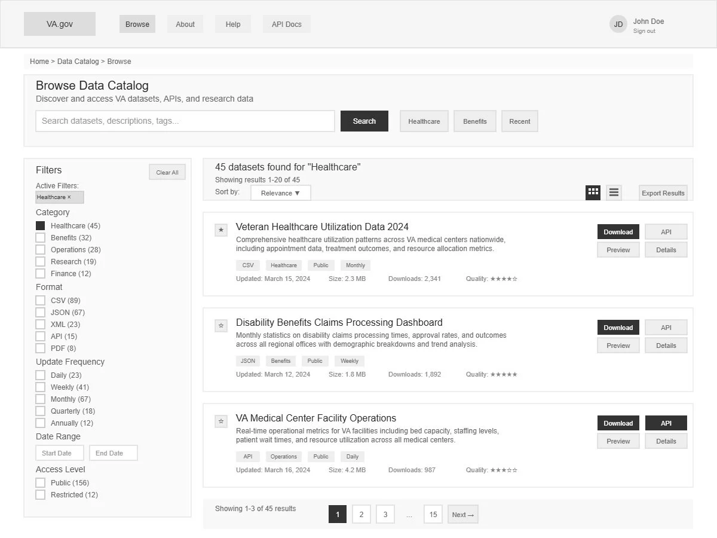Open the Veteran Healthcare Utilization Data 2024 title
The width and height of the screenshot is (717, 538).
(323, 227)
